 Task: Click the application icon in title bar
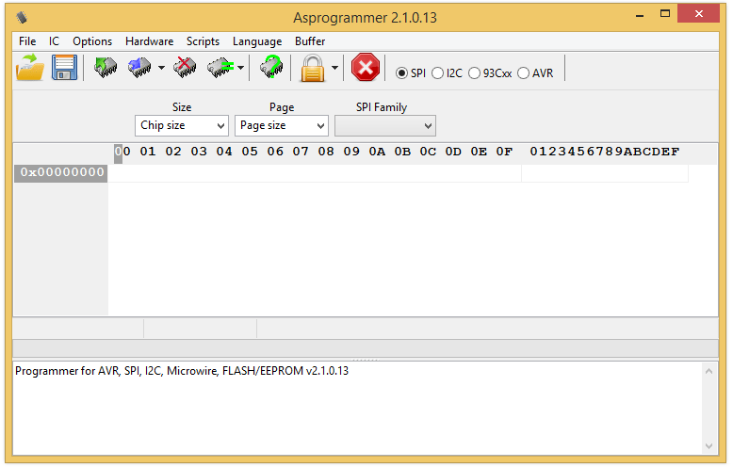point(22,18)
